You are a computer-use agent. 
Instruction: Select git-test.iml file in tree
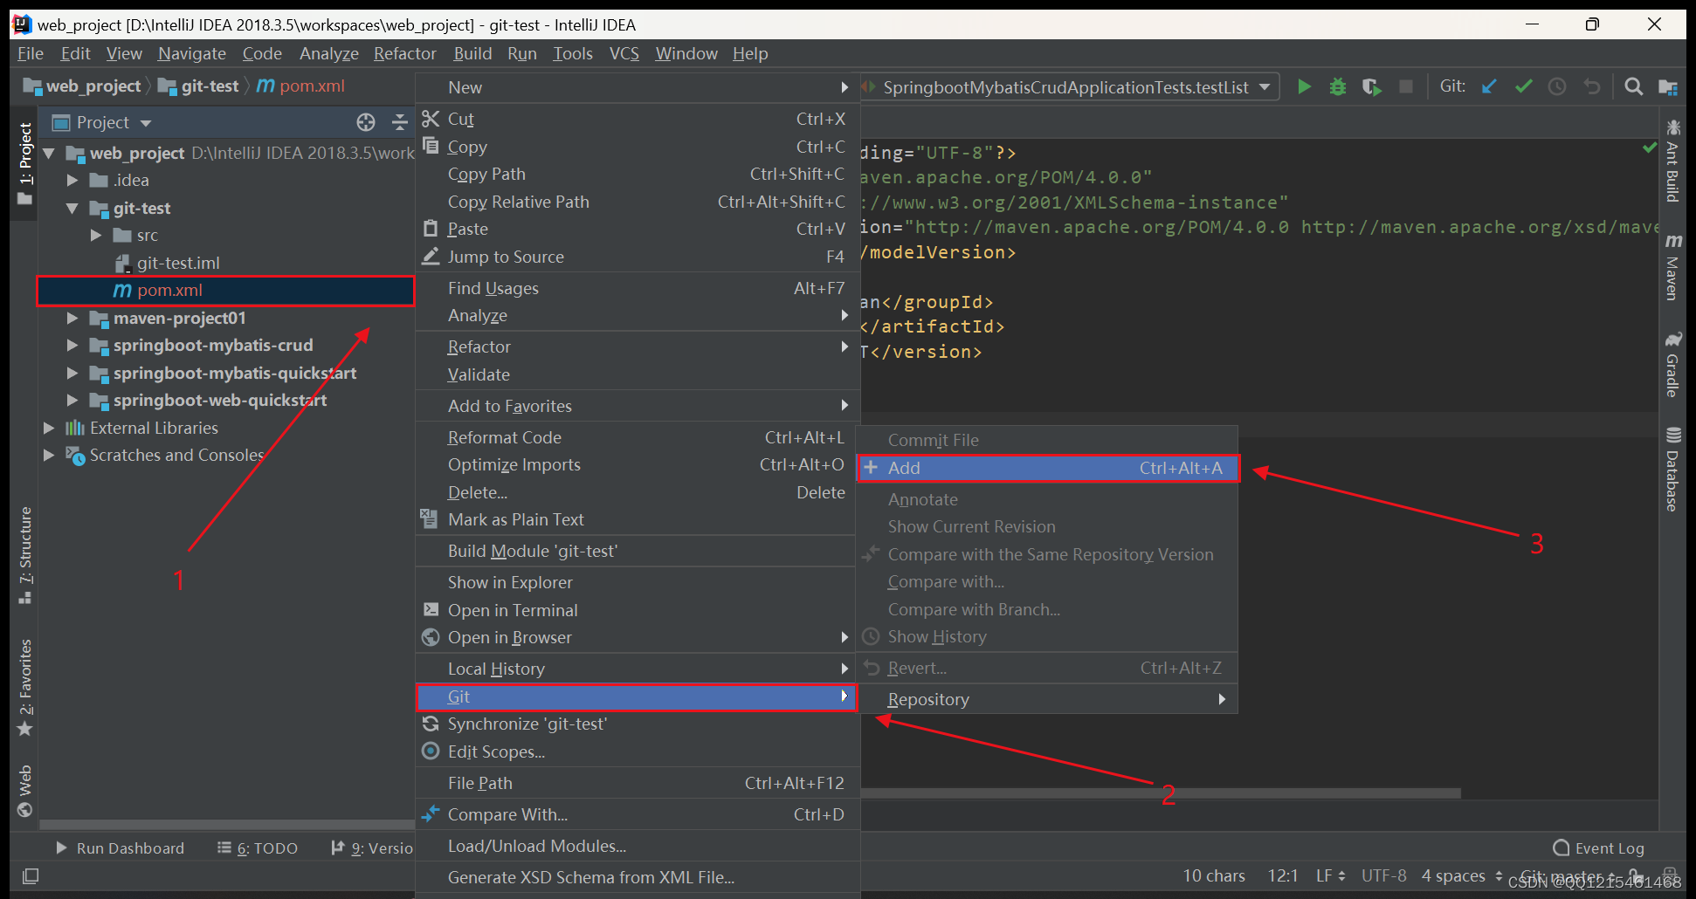click(178, 263)
